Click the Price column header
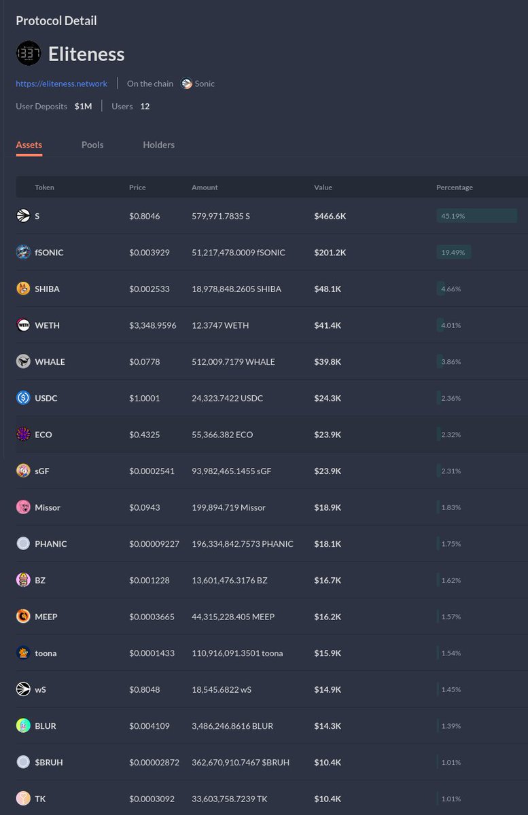 click(x=137, y=187)
